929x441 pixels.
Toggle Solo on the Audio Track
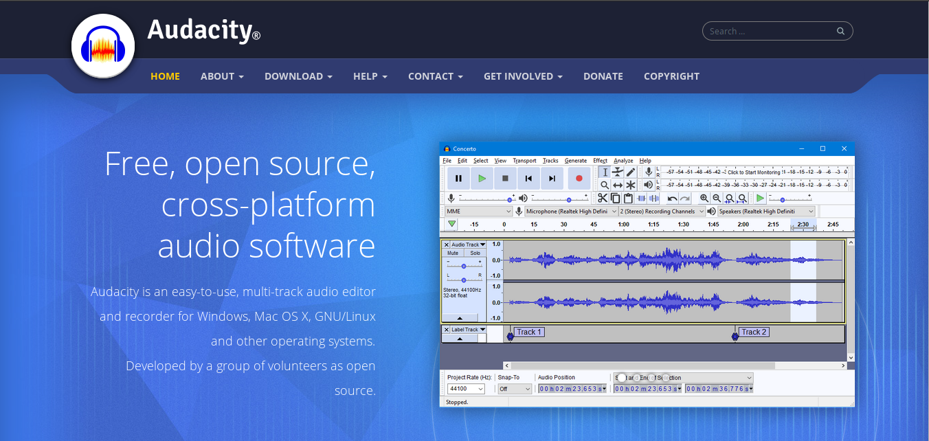coord(475,253)
